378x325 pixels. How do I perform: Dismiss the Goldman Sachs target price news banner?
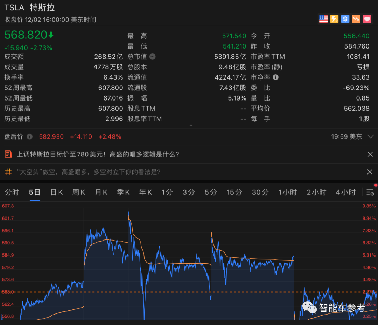(x=370, y=154)
